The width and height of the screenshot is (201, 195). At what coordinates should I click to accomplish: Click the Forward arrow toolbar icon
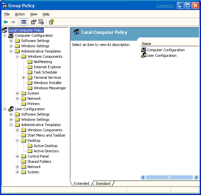click(x=13, y=22)
